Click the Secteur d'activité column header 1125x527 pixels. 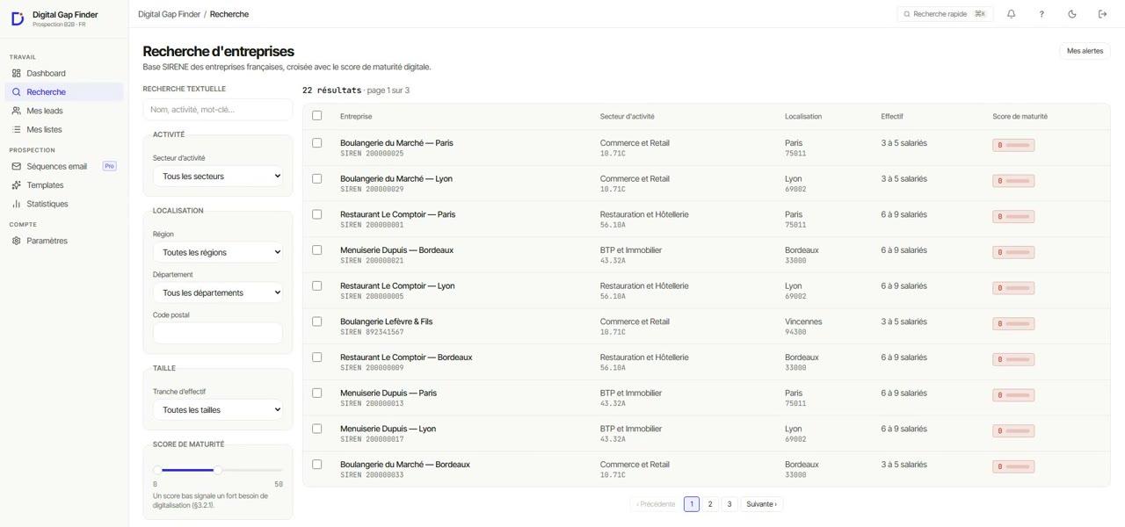(627, 116)
